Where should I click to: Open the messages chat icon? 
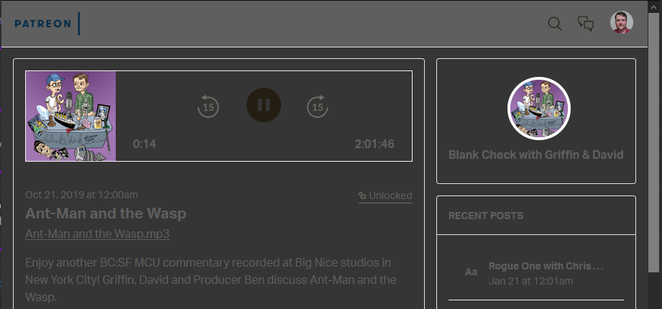point(586,24)
